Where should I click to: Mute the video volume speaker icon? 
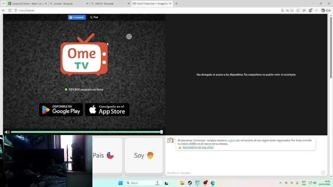click(7, 132)
